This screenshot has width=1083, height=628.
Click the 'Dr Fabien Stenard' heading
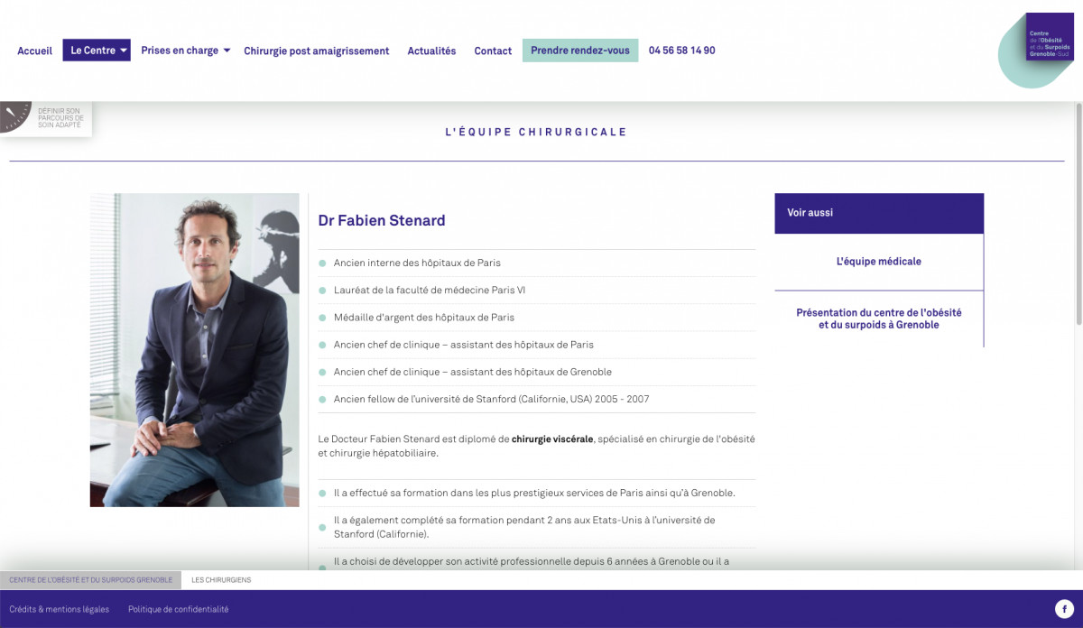tap(382, 220)
